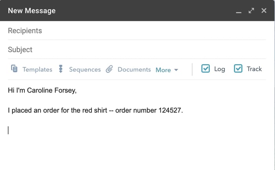Screen dimensions: 275x170
Task: Uncheck the Log checkbox
Action: point(205,69)
